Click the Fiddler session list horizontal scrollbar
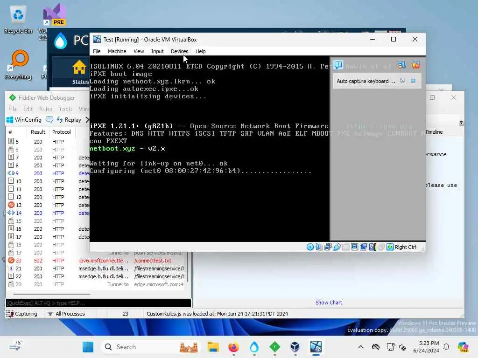 coord(51,294)
